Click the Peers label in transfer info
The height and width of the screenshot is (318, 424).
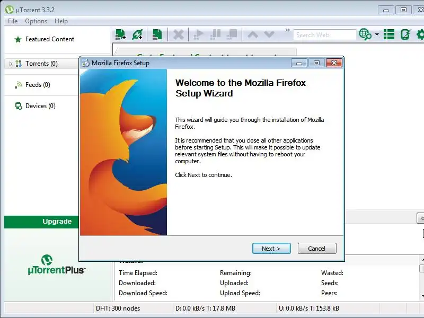329,293
